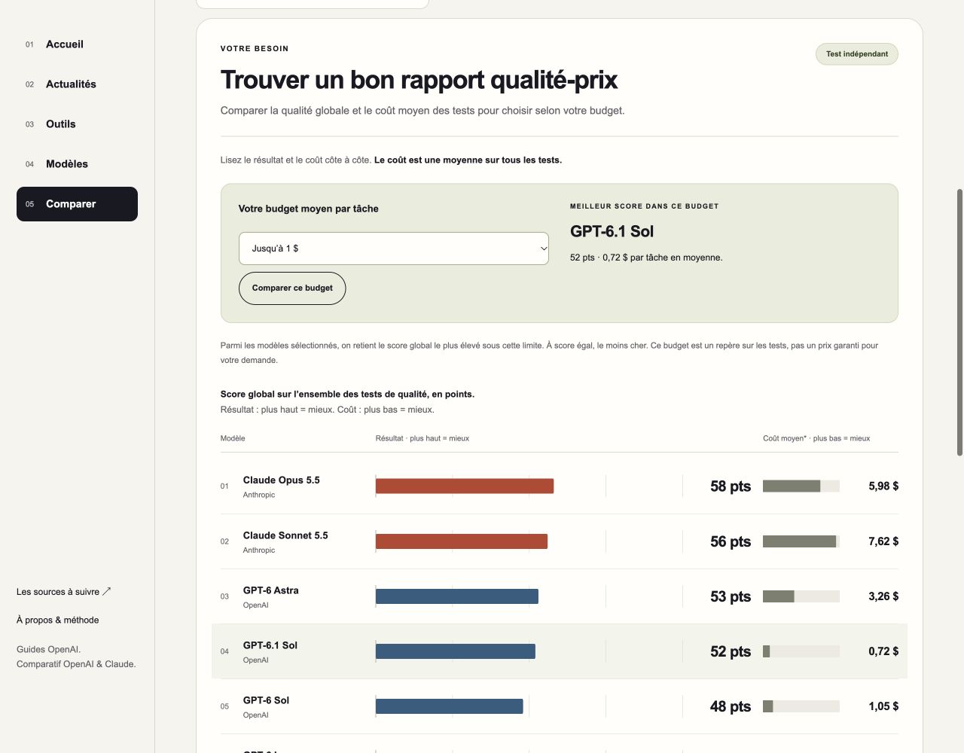This screenshot has width=964, height=753.
Task: Click the '56 pts' score value
Action: (731, 541)
